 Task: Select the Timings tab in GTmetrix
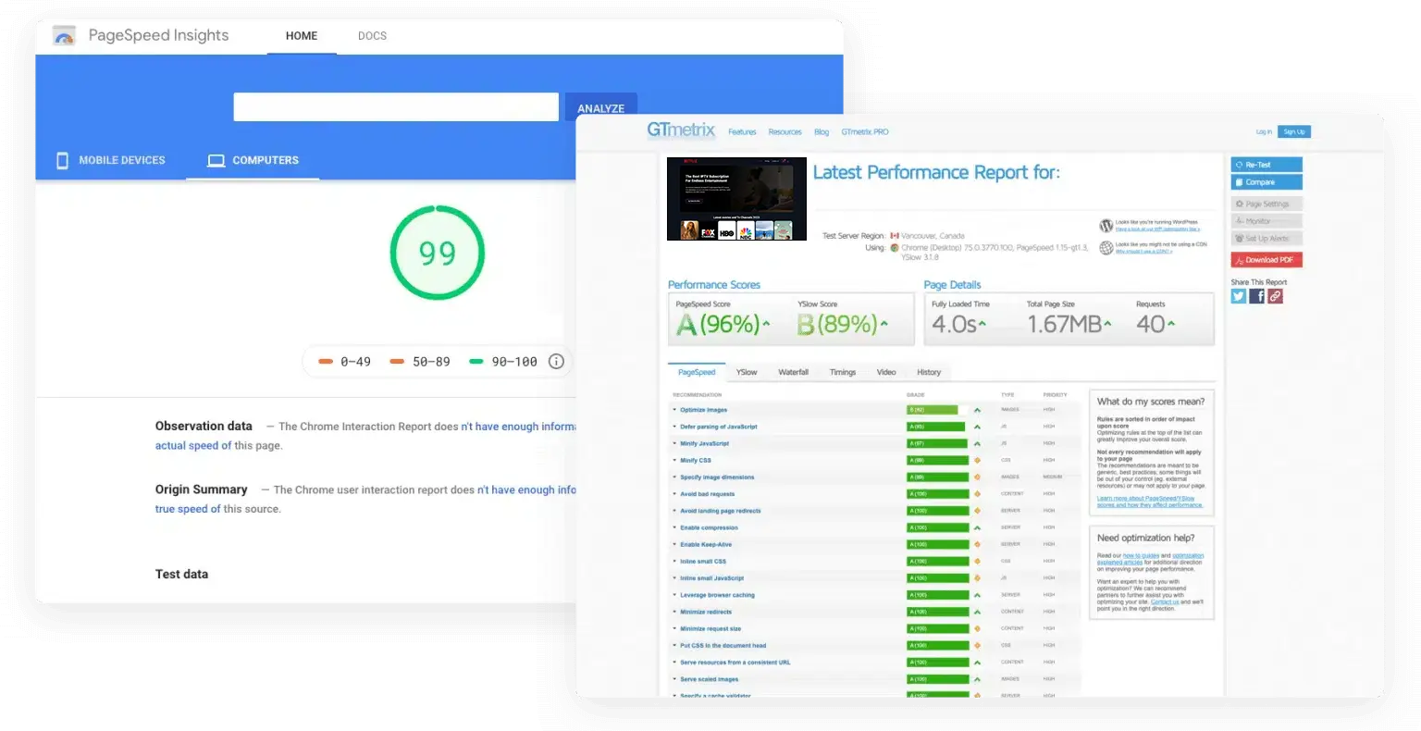pyautogui.click(x=843, y=372)
